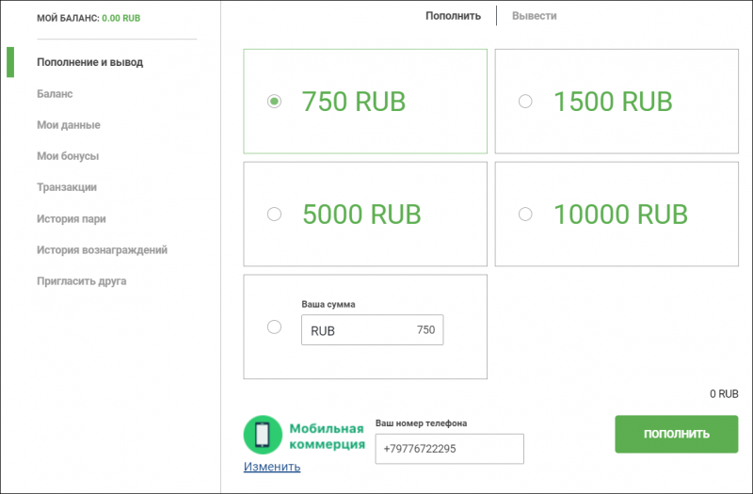This screenshot has height=494, width=753.
Task: Select the 5000 RUB radio button
Action: tap(274, 214)
